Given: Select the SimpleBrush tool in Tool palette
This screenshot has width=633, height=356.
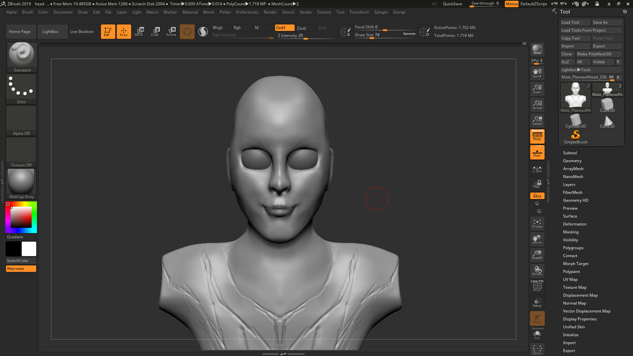Looking at the screenshot, I should (x=575, y=136).
